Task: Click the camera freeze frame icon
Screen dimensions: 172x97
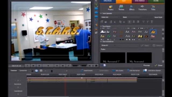Action: tap(96, 66)
